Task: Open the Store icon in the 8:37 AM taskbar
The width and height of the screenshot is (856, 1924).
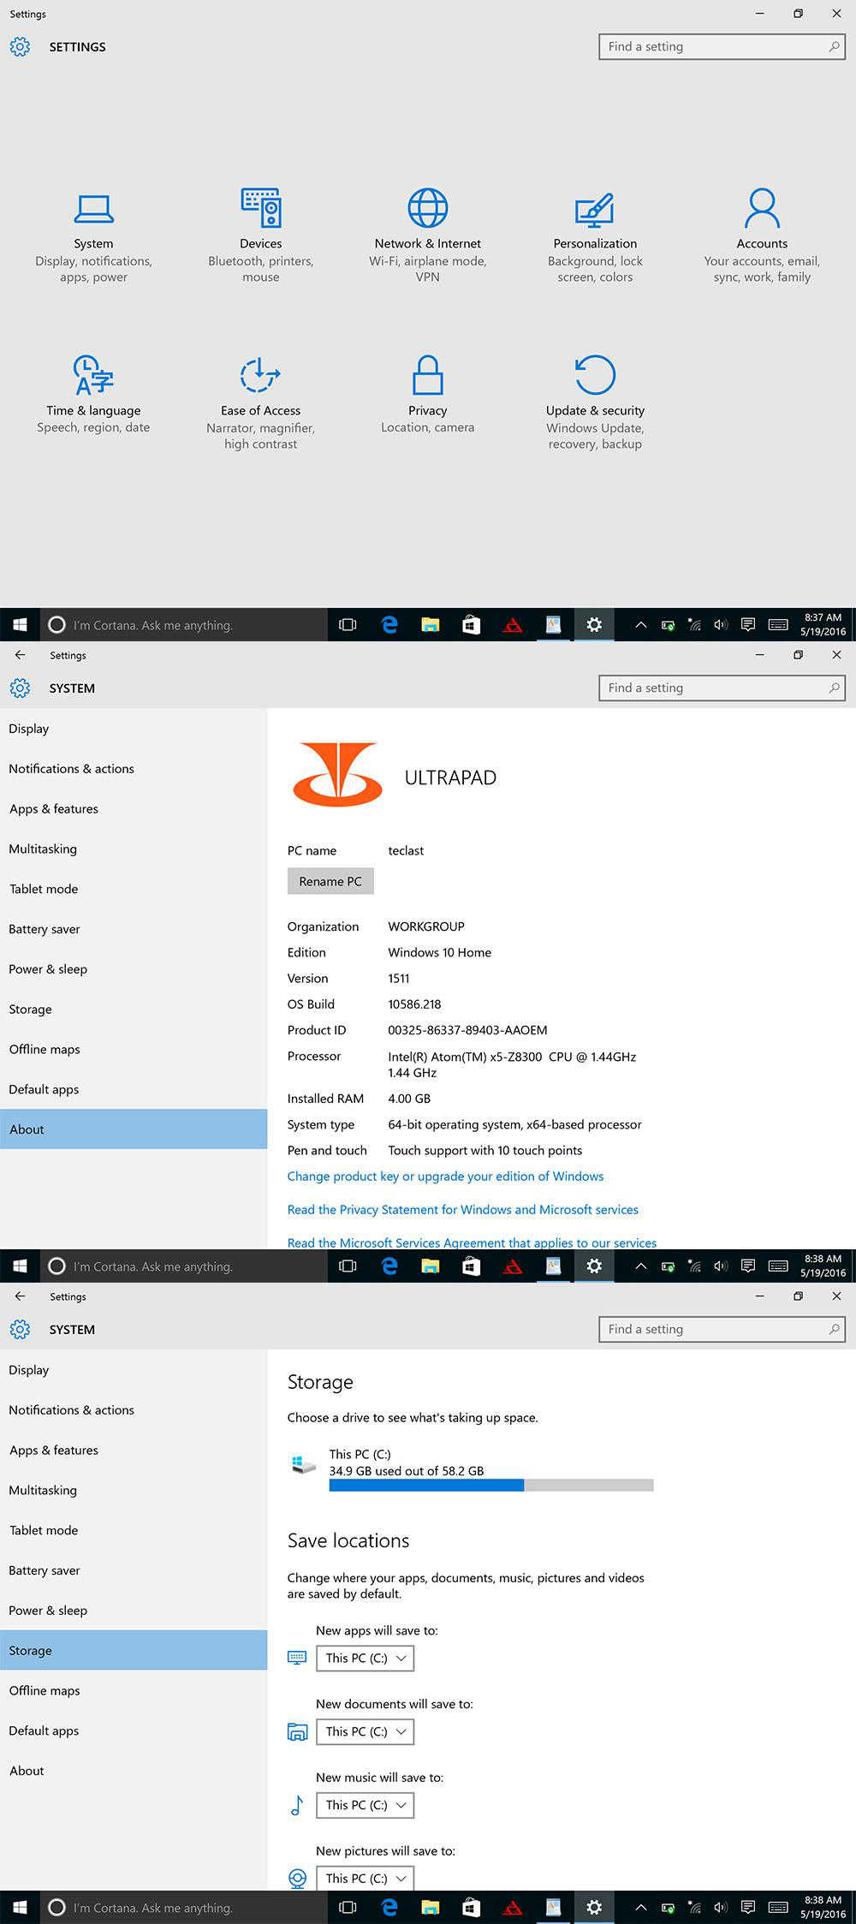Action: point(471,625)
